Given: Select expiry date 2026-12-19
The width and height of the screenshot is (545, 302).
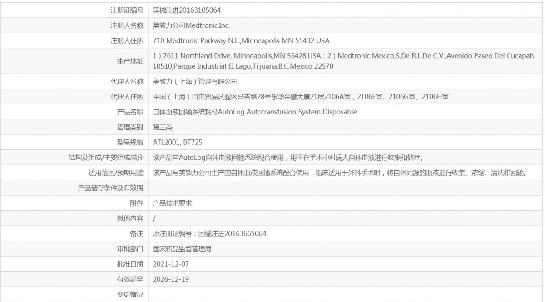Looking at the screenshot, I should [x=171, y=279].
